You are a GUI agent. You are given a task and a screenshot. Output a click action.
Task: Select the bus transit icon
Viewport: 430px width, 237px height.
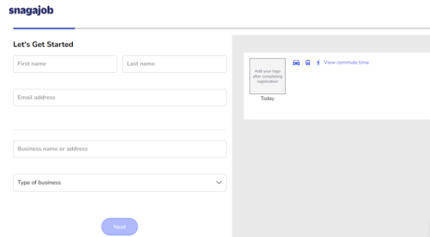[x=308, y=62]
